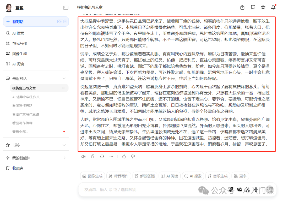
Task: Click the AI 阅读 skill chip
Action: (x=170, y=176)
